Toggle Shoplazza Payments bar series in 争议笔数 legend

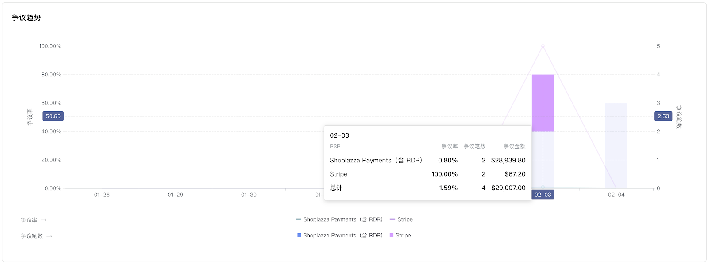click(x=340, y=236)
